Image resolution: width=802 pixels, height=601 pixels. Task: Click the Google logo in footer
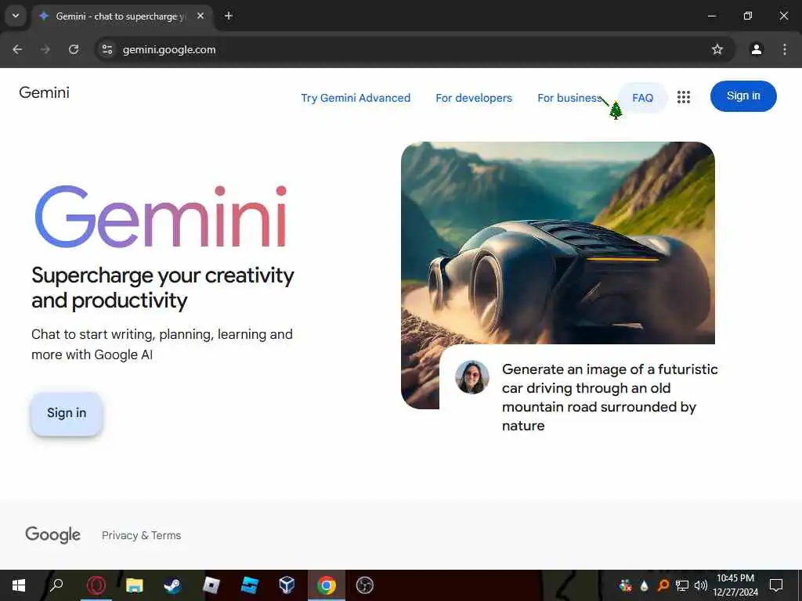tap(52, 534)
